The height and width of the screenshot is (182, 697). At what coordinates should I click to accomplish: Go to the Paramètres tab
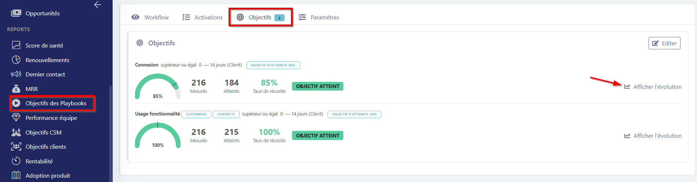click(319, 17)
